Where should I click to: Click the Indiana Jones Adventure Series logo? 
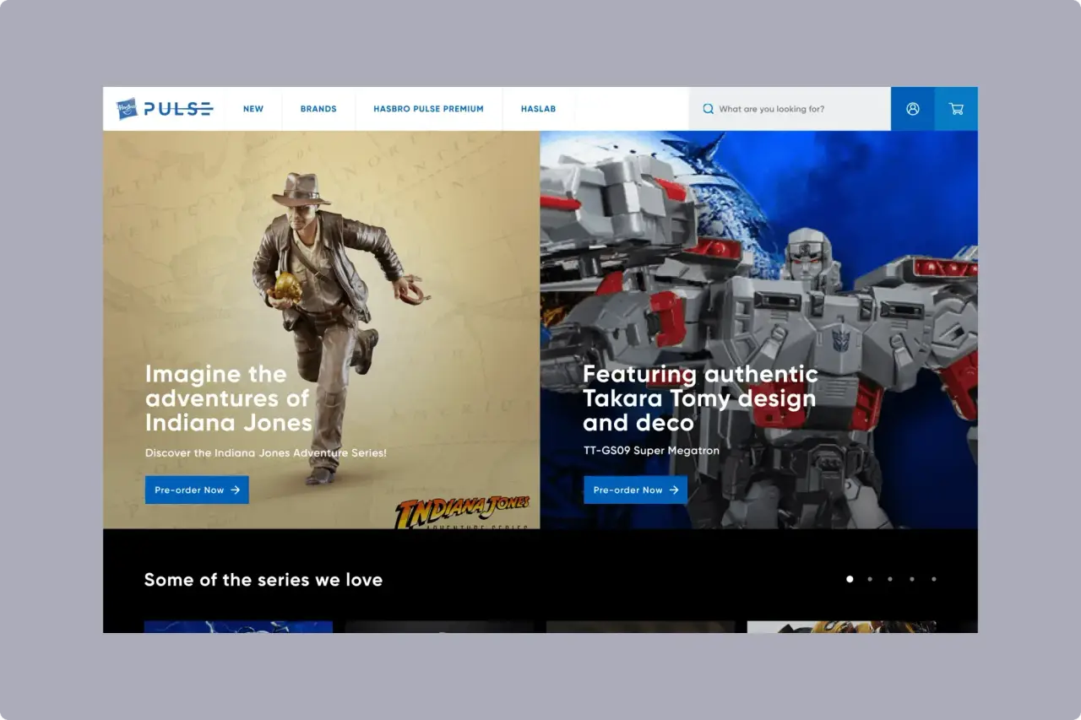click(463, 512)
